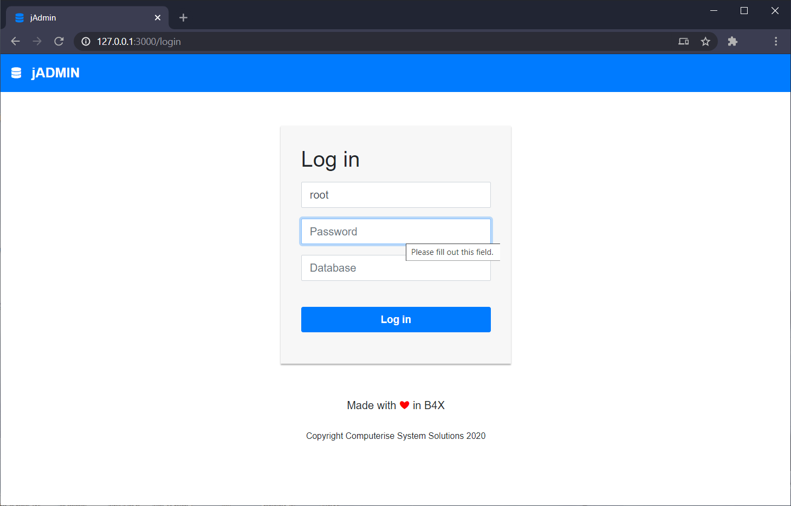Open the jADMIN brand link in header
The image size is (791, 506).
[x=55, y=73]
